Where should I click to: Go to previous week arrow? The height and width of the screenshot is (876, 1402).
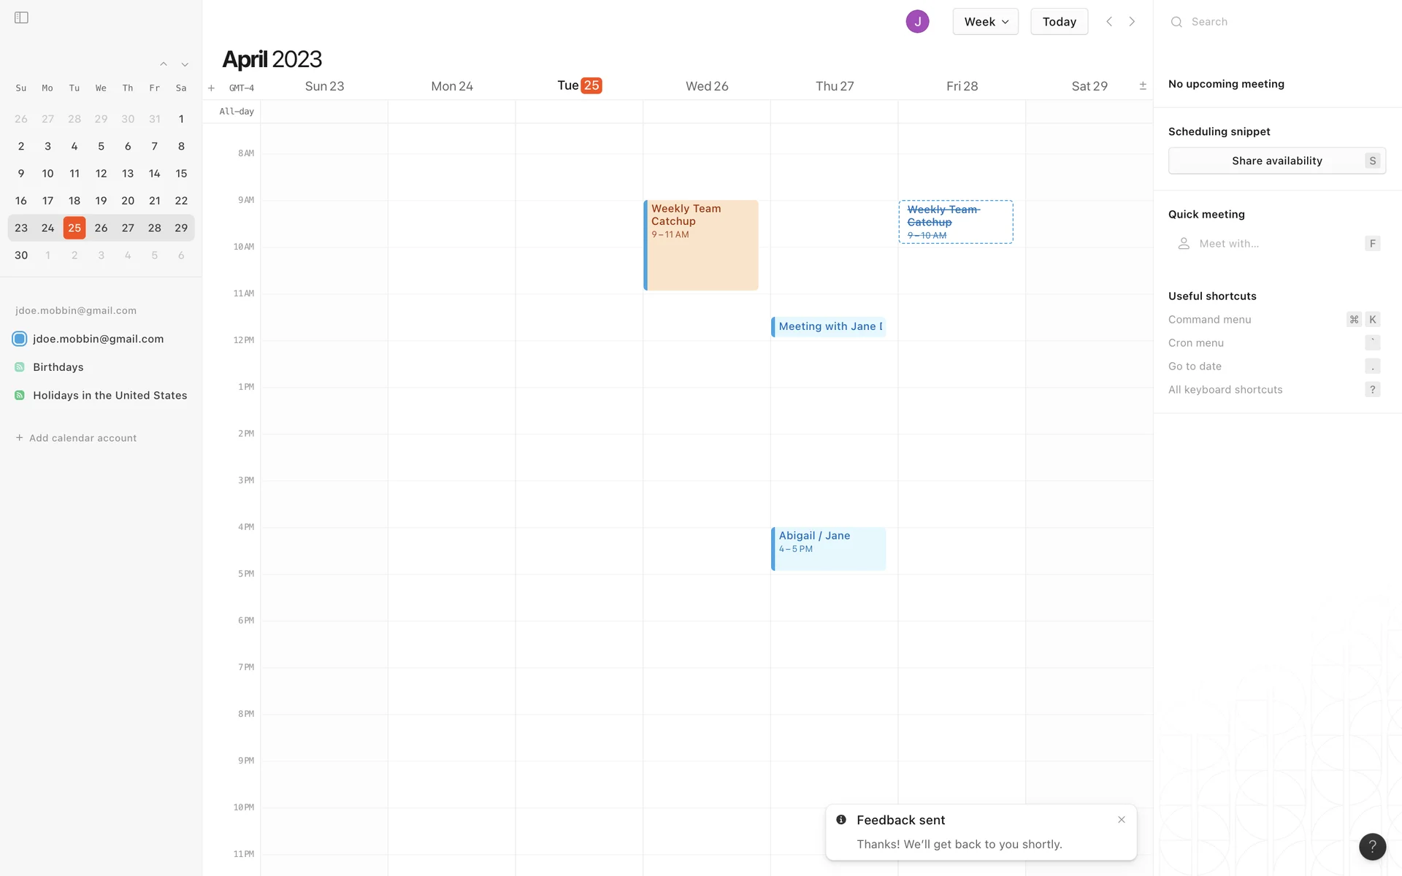click(1109, 22)
